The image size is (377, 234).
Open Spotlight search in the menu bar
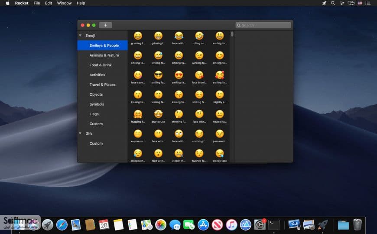point(333,3)
